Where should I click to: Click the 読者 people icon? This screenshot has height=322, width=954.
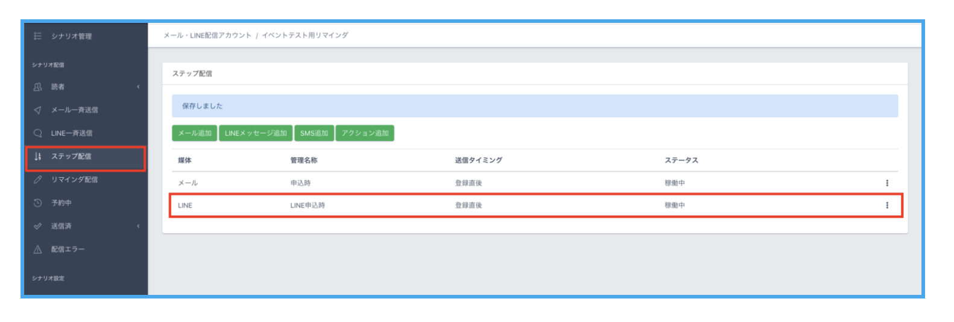pos(37,87)
